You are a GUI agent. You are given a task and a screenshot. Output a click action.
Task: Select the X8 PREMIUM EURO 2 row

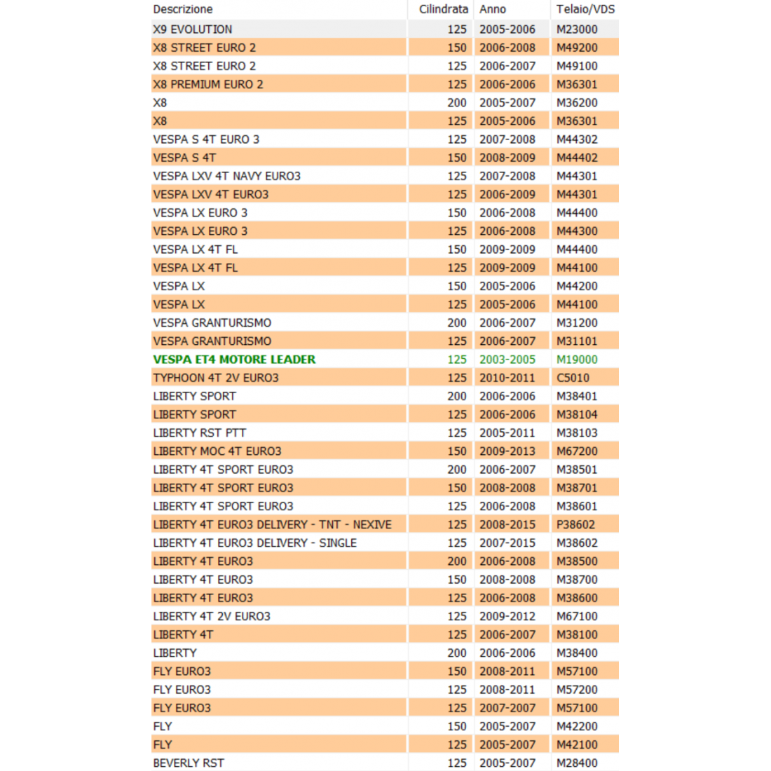208,84
